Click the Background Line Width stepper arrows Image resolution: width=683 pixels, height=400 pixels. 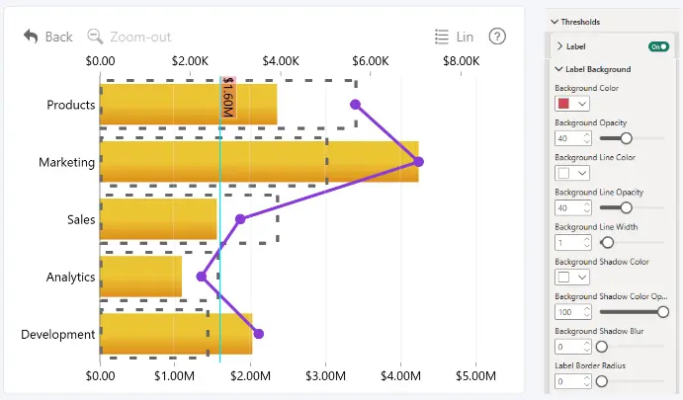[587, 243]
